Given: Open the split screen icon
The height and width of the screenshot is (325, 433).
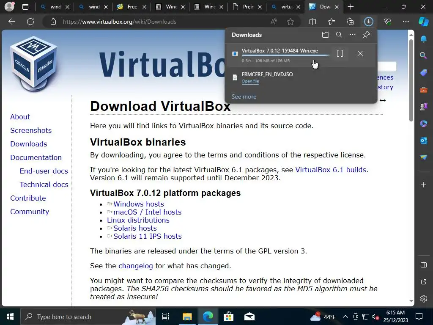Looking at the screenshot, I should click(312, 22).
